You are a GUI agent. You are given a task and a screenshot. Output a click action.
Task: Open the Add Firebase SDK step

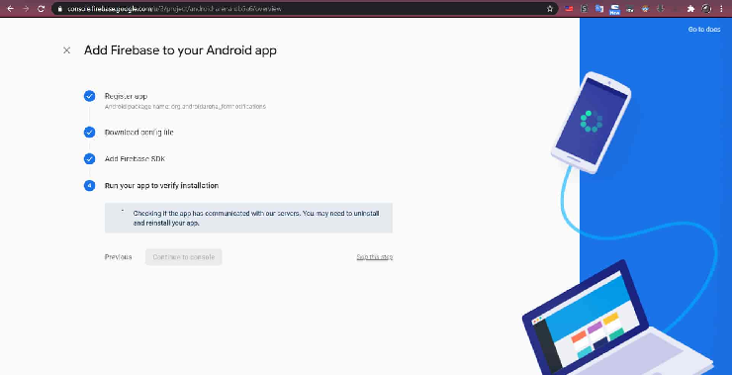(x=135, y=158)
